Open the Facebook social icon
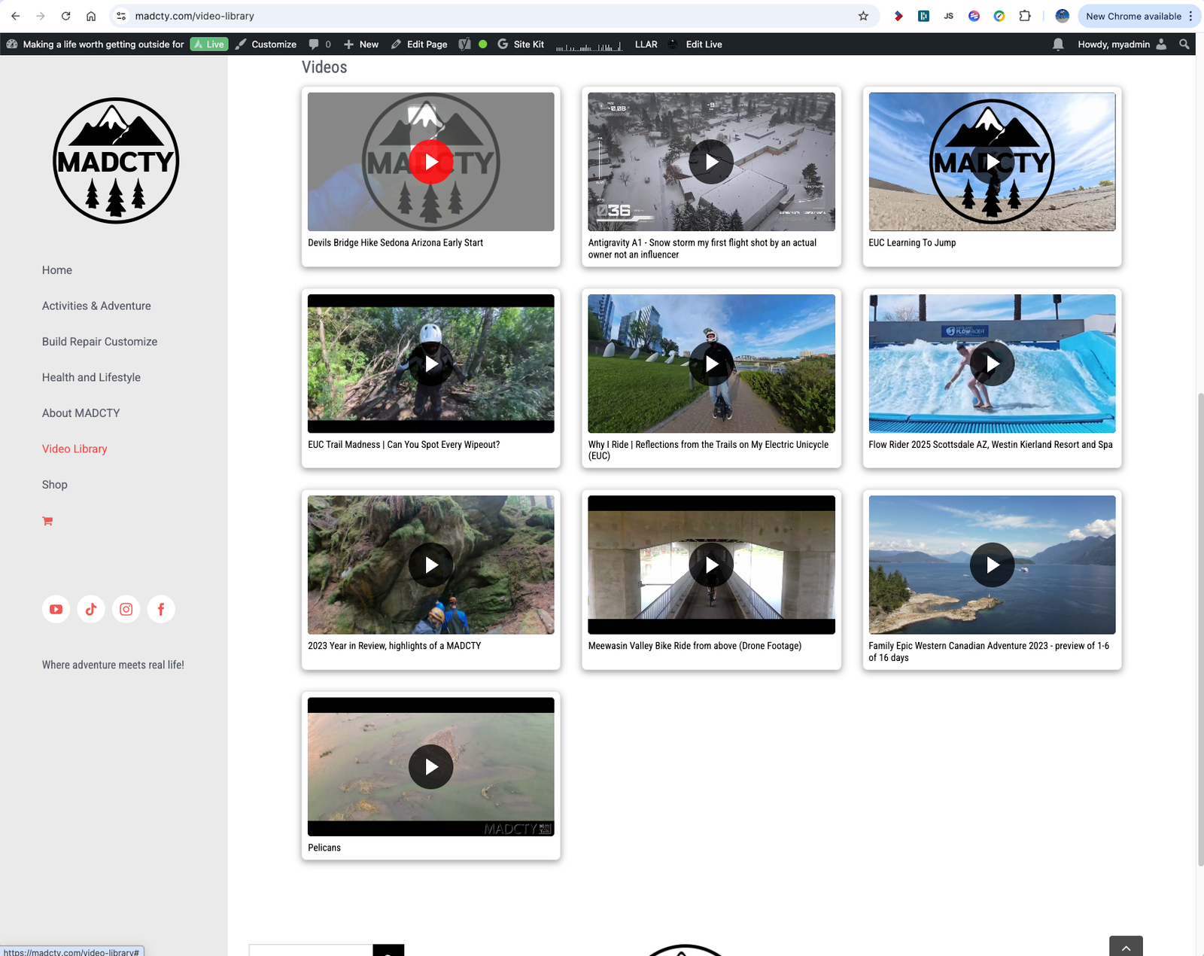This screenshot has width=1204, height=956. 161,609
